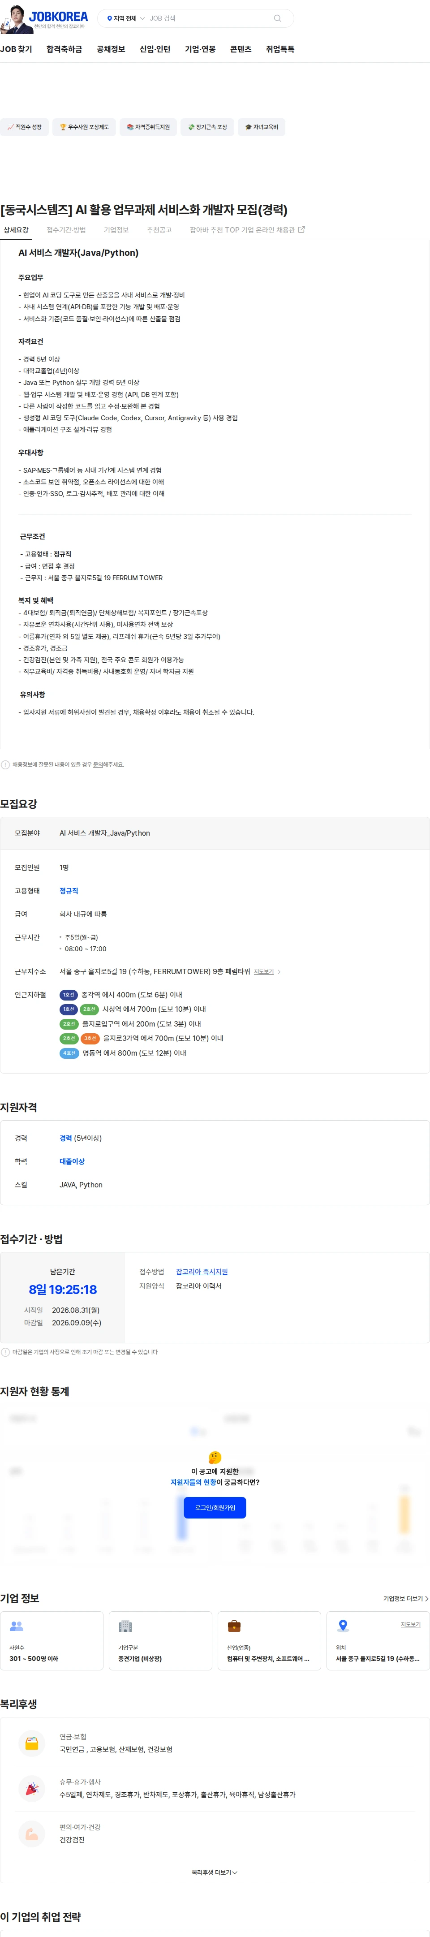The height and width of the screenshot is (1937, 430).
Task: Click the 잡코리아 즉시지원 link
Action: [x=202, y=1272]
